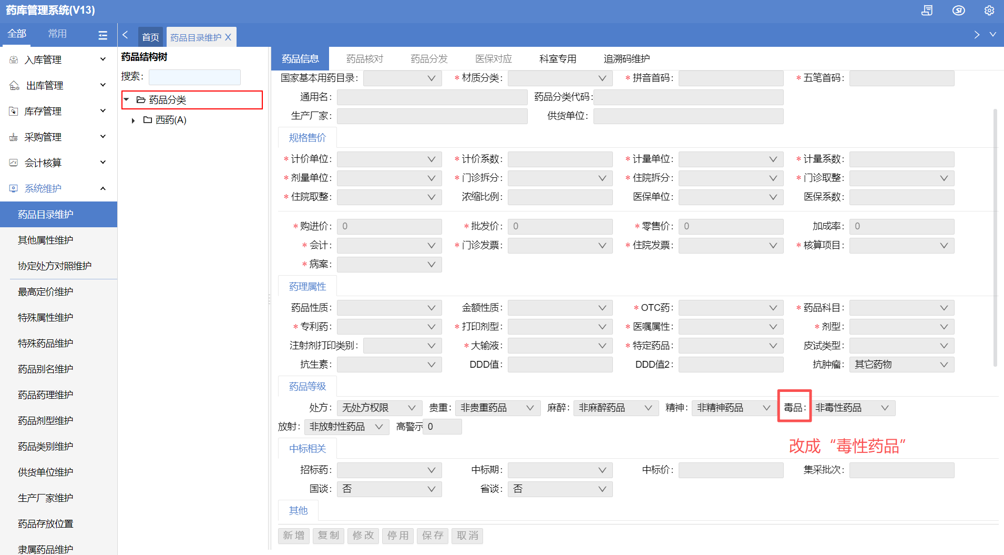Open the 贵重 dropdown
Image resolution: width=1004 pixels, height=555 pixels.
pos(498,408)
